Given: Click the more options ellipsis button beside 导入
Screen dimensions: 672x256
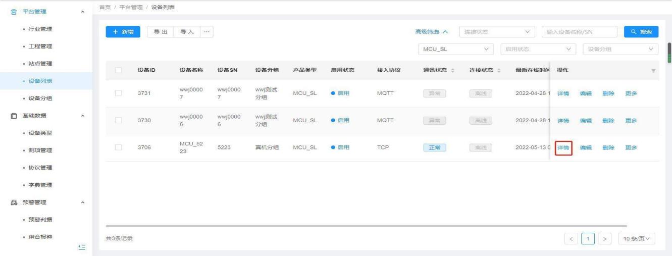Looking at the screenshot, I should pyautogui.click(x=206, y=32).
